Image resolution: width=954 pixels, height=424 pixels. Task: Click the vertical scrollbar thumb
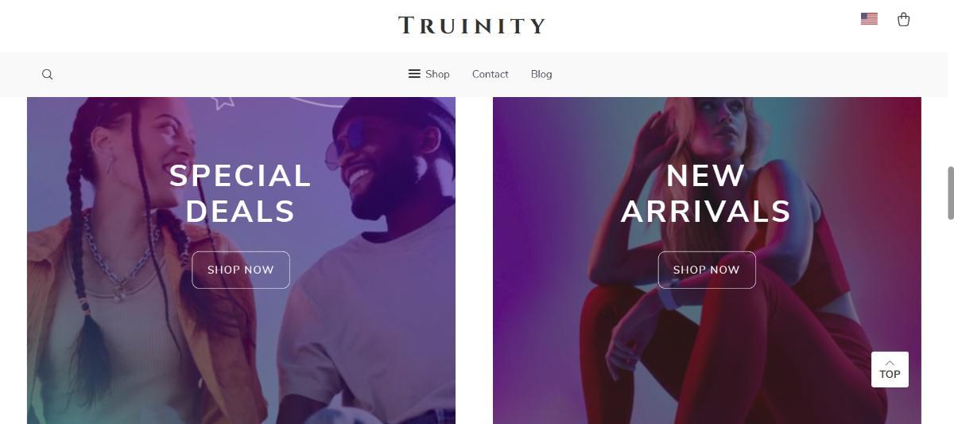(950, 193)
